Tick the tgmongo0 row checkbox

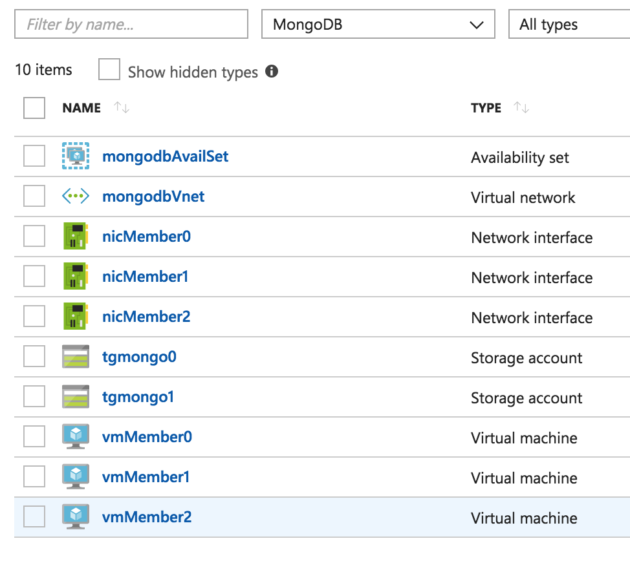34,356
